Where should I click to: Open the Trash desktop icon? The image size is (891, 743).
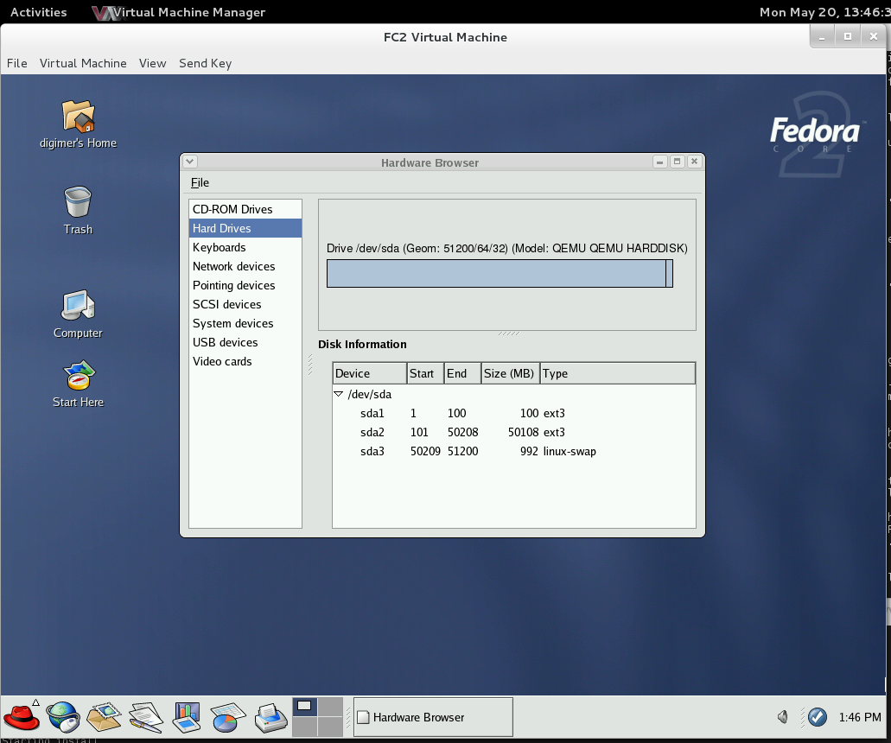(78, 210)
